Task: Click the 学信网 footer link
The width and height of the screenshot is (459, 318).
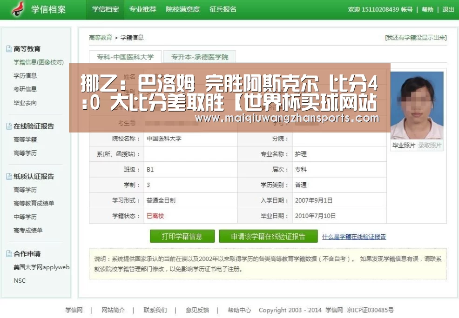Action: (x=74, y=310)
